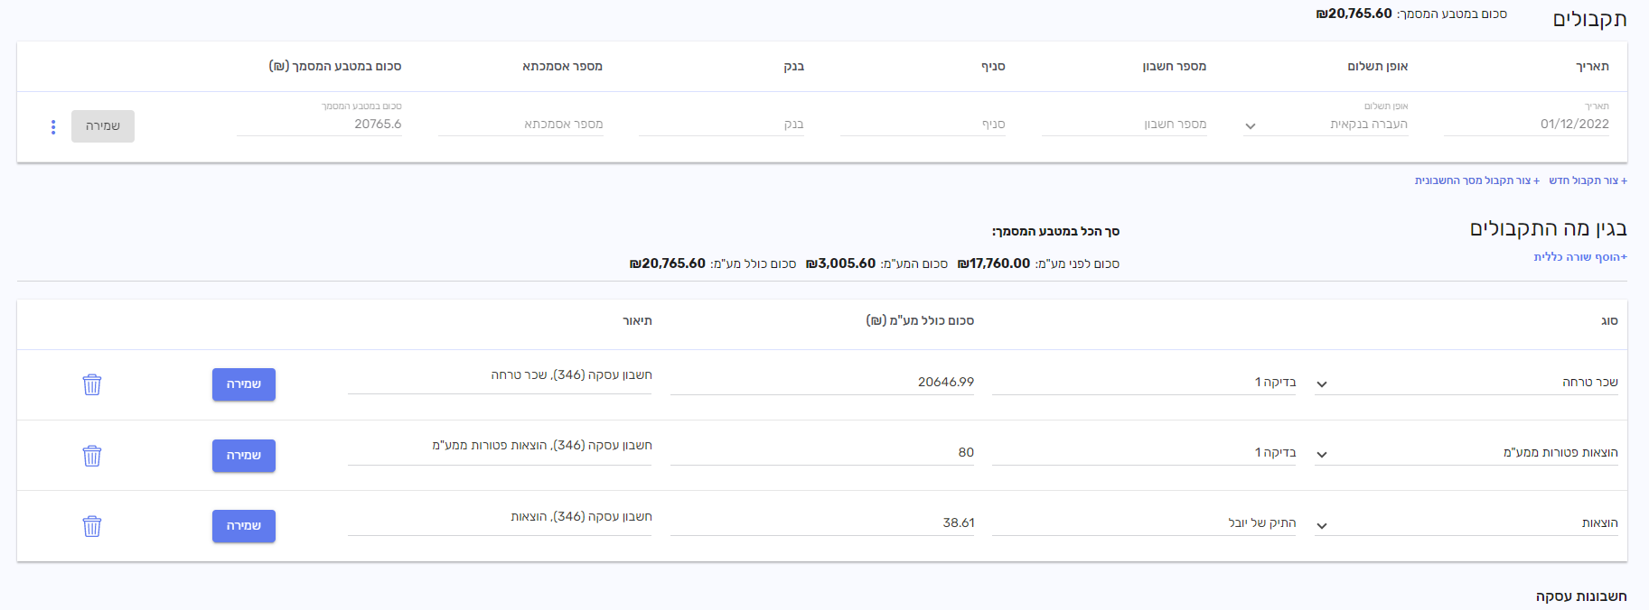Click the date field showing 01/12/2022

pyautogui.click(x=1526, y=125)
